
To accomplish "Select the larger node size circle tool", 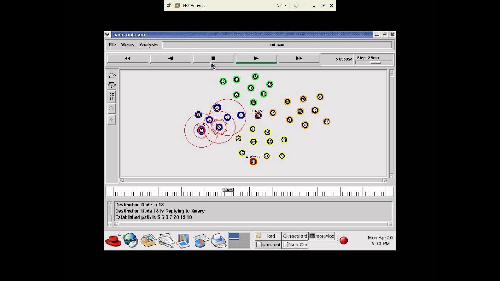I will [112, 108].
